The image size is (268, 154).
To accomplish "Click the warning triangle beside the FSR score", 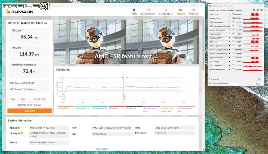I will click(45, 23).
